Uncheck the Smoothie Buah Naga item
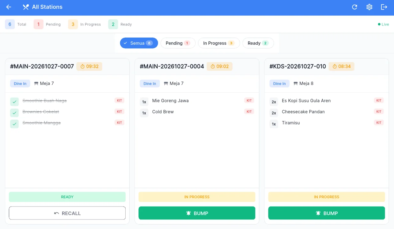This screenshot has width=394, height=229. click(14, 102)
